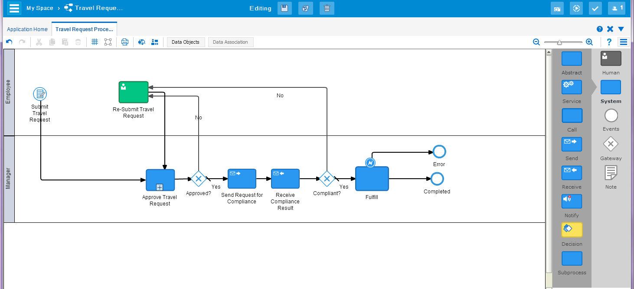Click the My Space breadcrumb link
This screenshot has height=289, width=634.
[39, 8]
